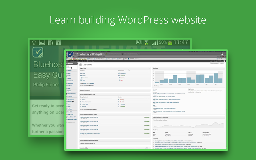Click the 'Hosting with Bluehost.com' top post link

click(164, 97)
